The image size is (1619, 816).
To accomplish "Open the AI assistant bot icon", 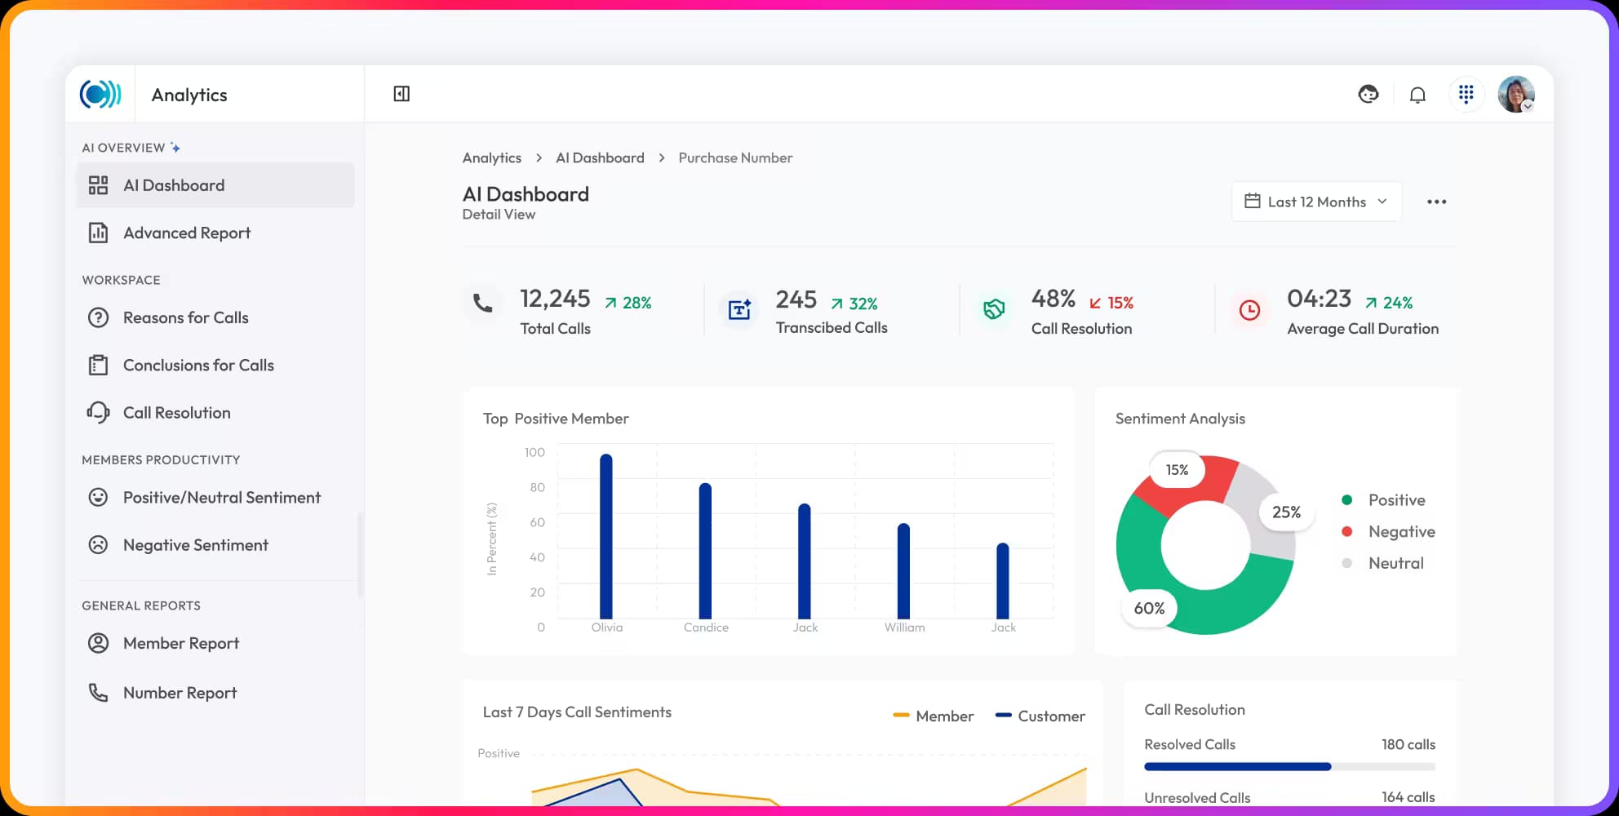I will point(1368,95).
